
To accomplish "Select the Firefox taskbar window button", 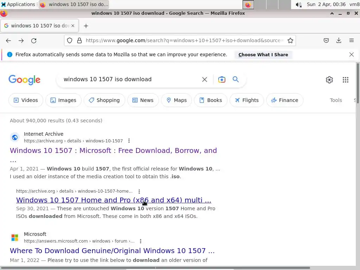I will 74,4.
